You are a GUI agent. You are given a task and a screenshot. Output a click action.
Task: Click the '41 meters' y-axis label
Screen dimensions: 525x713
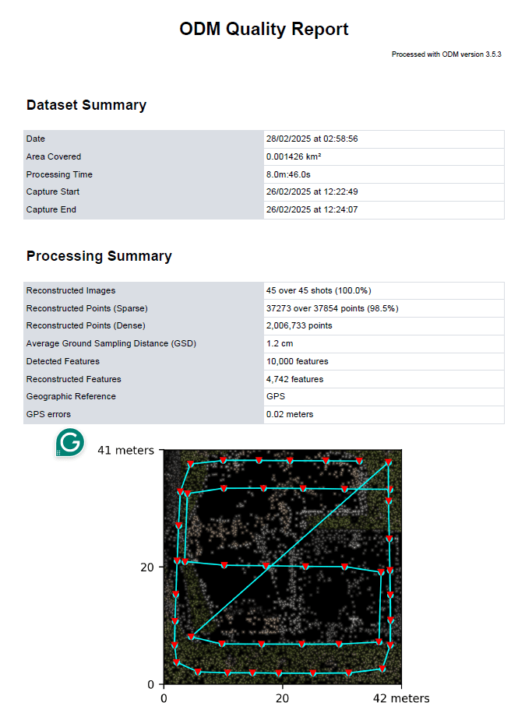126,450
